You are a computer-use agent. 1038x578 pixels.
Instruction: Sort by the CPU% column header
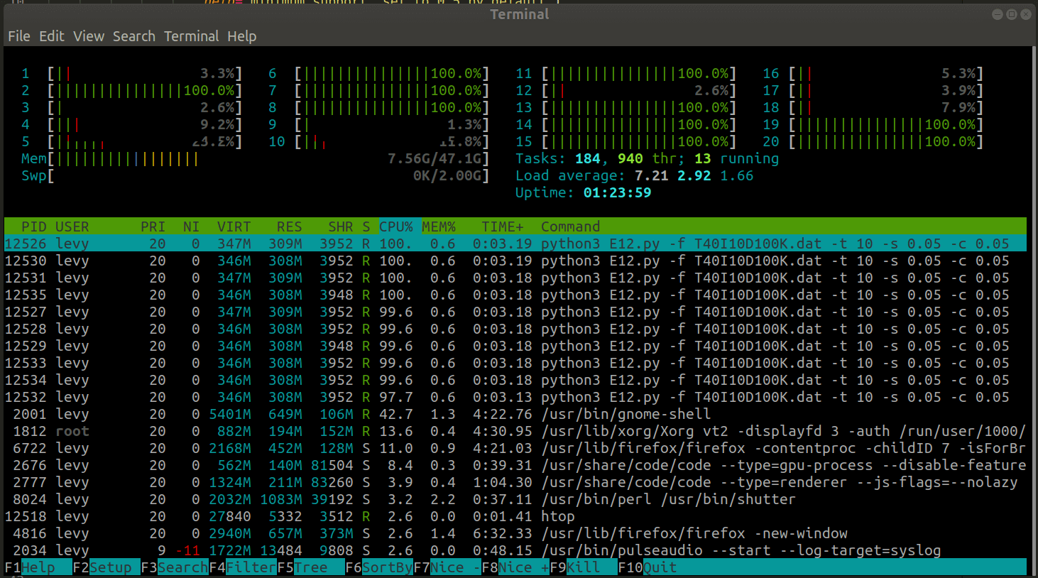point(396,227)
